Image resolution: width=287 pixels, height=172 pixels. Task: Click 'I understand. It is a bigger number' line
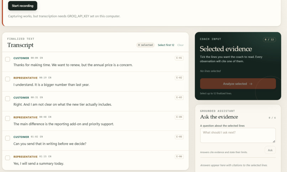click(51, 85)
